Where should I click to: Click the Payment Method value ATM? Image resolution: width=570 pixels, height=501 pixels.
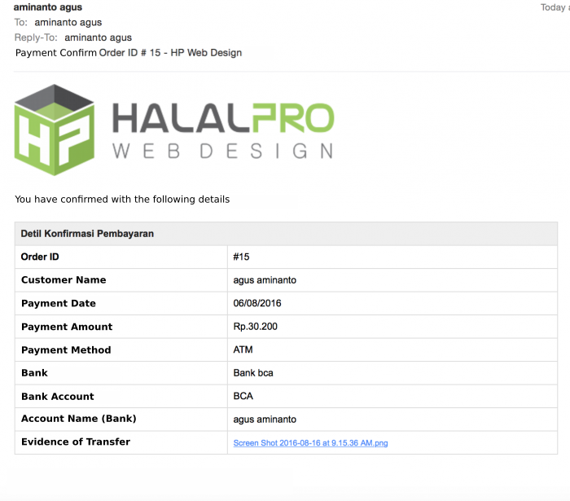click(243, 350)
